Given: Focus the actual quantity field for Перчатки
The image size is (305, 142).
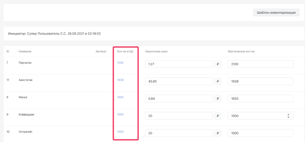Looking at the screenshot, I should coord(260,64).
